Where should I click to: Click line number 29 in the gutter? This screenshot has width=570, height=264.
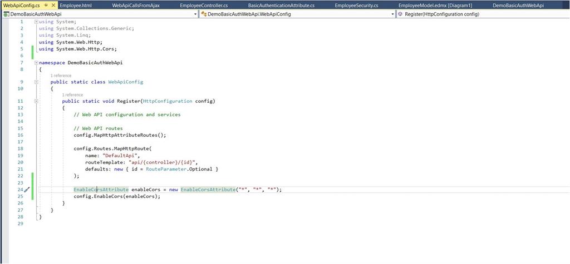(x=21, y=223)
